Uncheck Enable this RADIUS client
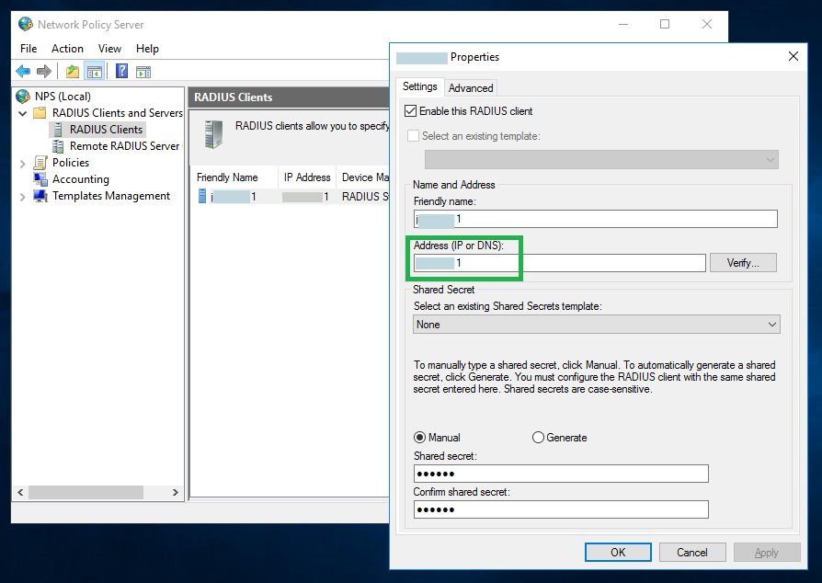 pyautogui.click(x=411, y=111)
